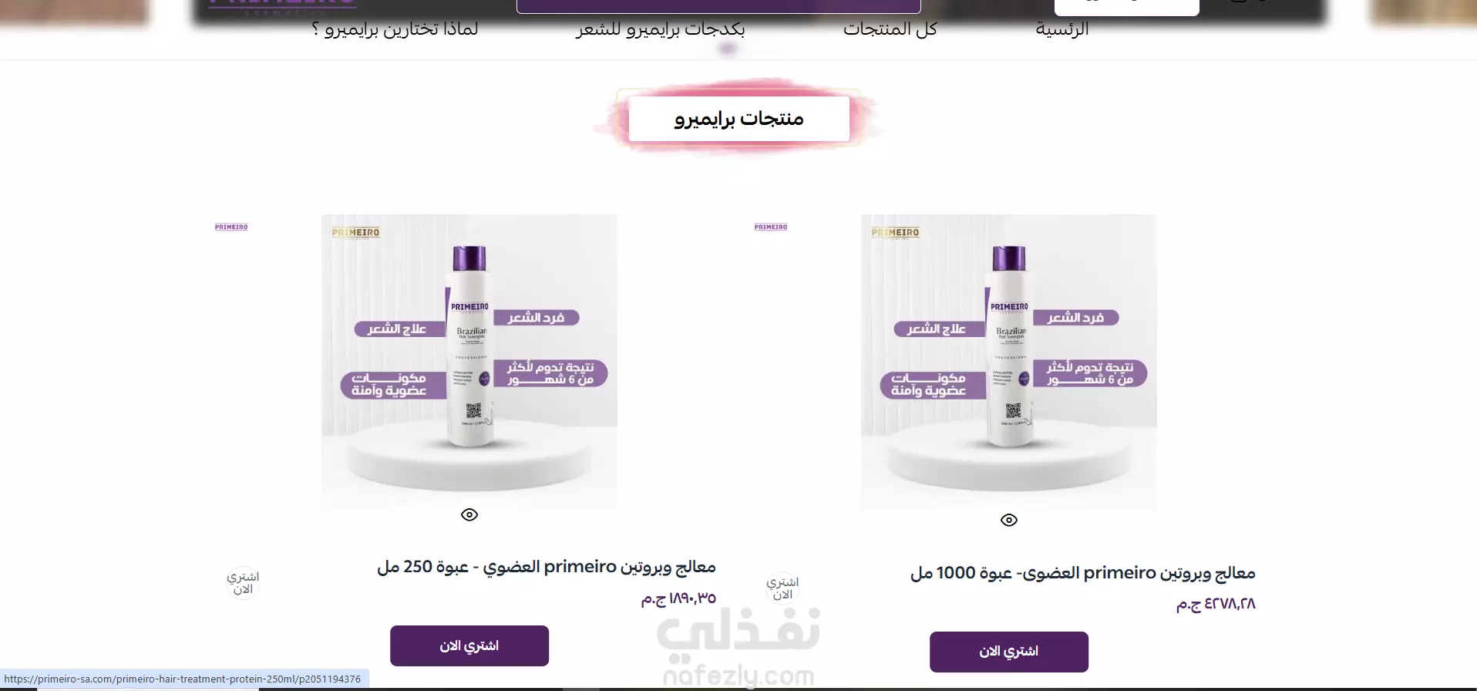This screenshot has height=691, width=1477.
Task: Click the quick-view eye icon under 250 ml product
Action: [469, 514]
